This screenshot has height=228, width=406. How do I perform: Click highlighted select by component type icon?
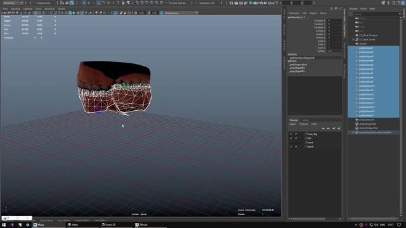pyautogui.click(x=72, y=3)
